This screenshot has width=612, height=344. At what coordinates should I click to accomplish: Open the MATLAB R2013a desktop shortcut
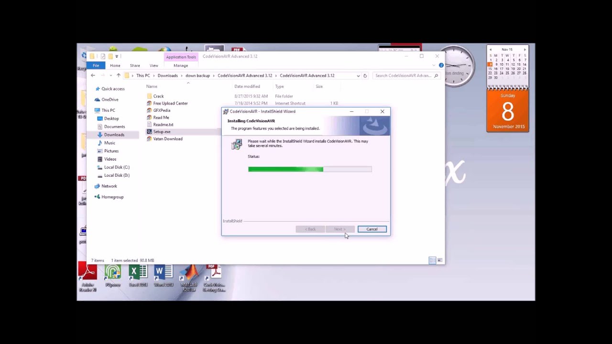point(189,278)
